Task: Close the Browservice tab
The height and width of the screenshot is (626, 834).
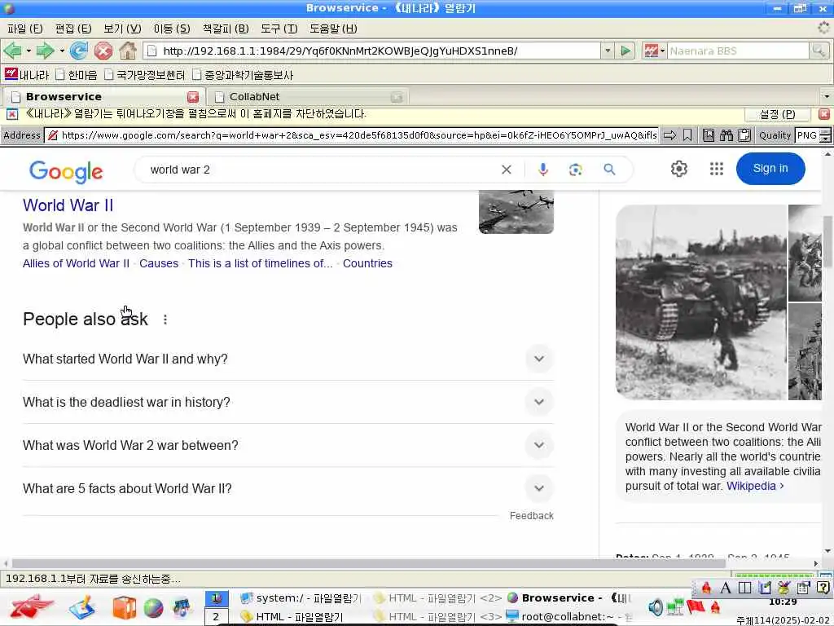Action: (193, 97)
